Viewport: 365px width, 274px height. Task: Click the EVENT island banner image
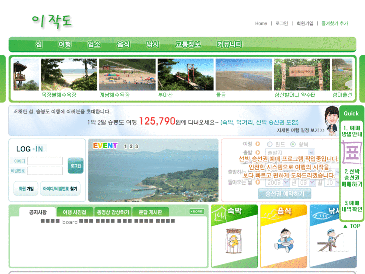pos(154,170)
